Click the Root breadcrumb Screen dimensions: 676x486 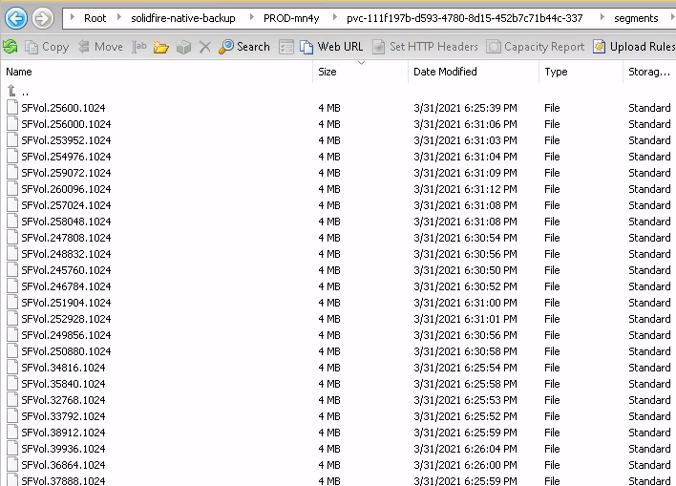(95, 18)
